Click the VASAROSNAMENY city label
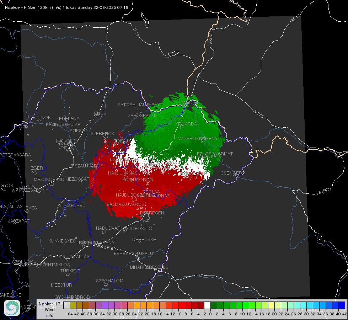The image size is (348, 320). click(x=198, y=139)
